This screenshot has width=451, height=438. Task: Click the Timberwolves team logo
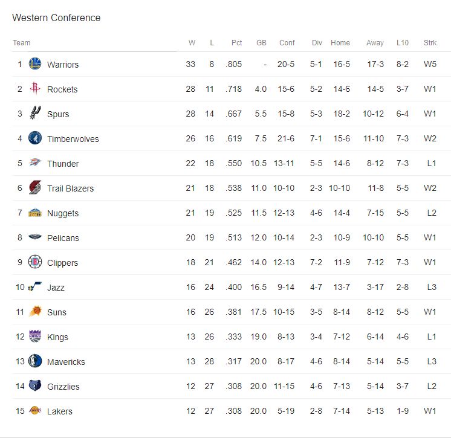click(35, 138)
